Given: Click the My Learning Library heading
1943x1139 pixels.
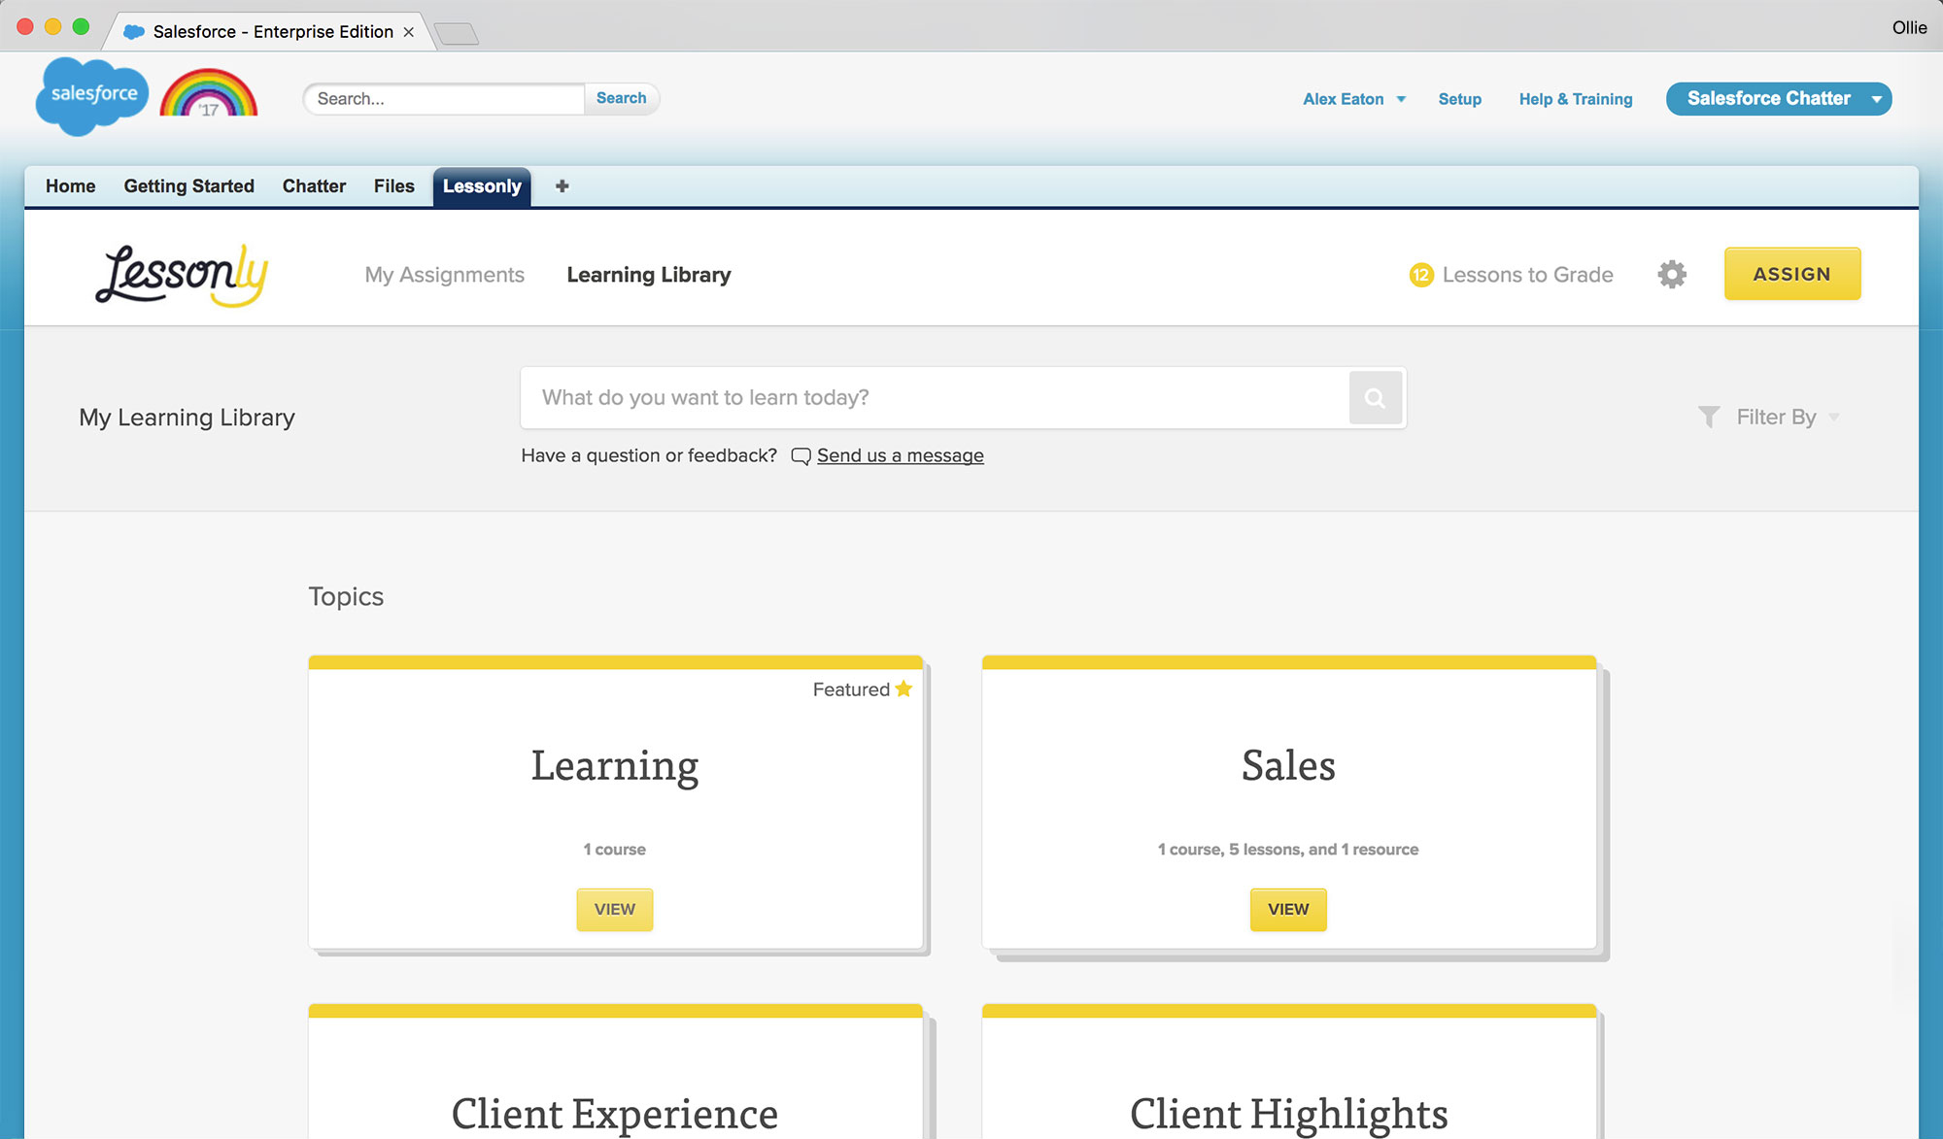Looking at the screenshot, I should pos(187,418).
